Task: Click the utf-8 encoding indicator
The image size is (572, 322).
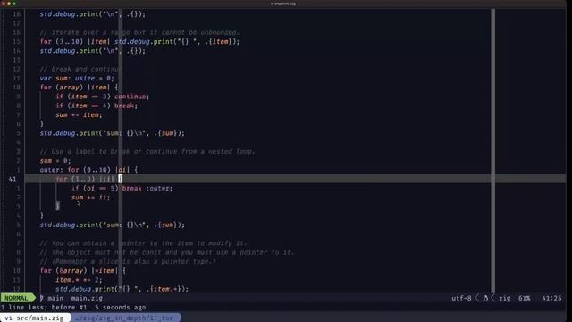Action: pyautogui.click(x=461, y=298)
